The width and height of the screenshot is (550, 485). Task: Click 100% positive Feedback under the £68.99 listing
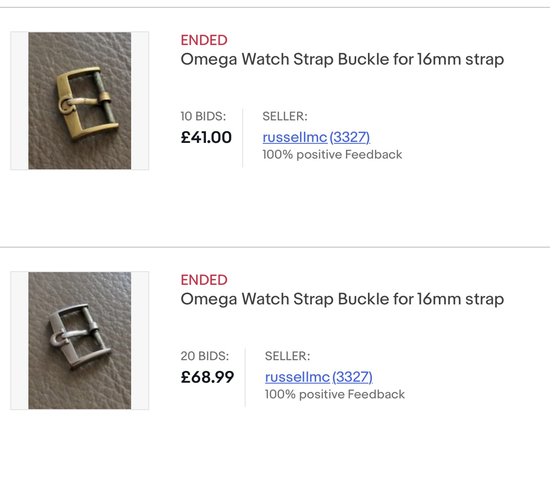click(335, 394)
